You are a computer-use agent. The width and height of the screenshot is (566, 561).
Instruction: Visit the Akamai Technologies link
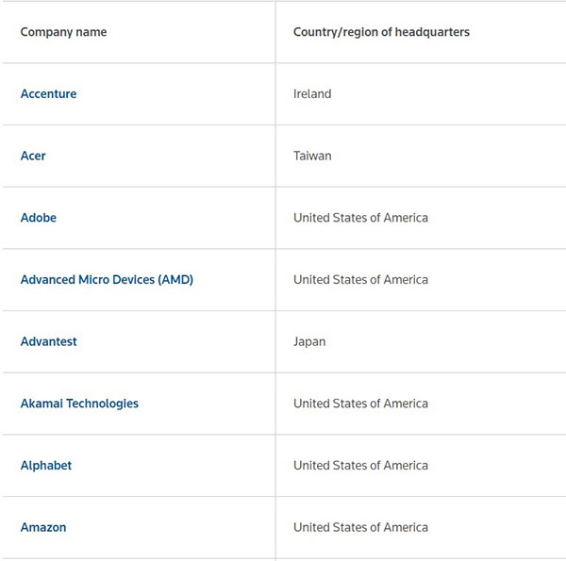pyautogui.click(x=79, y=404)
